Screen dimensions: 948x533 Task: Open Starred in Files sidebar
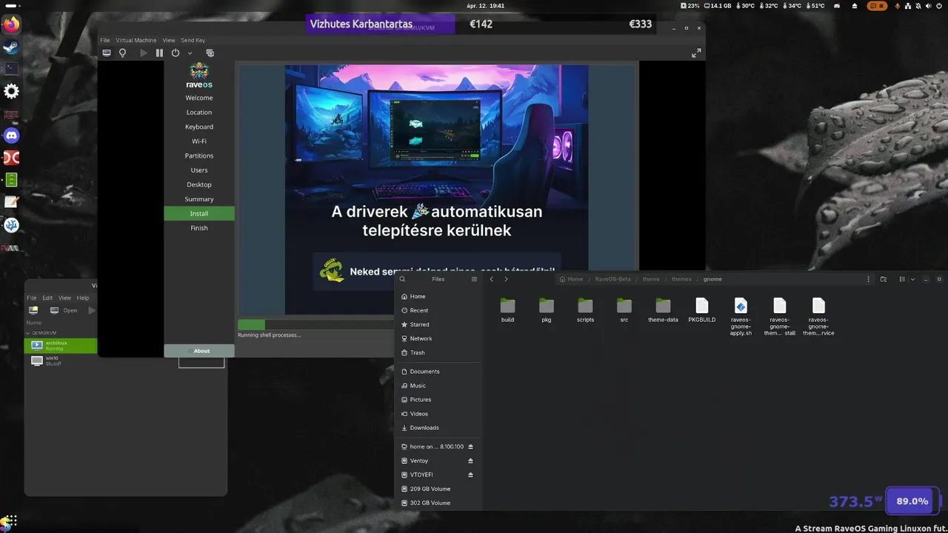pyautogui.click(x=439, y=324)
